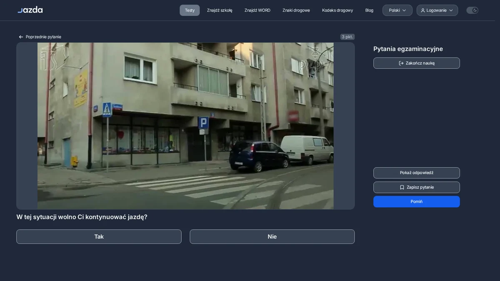This screenshot has width=500, height=281.
Task: Click the Pytania egzaminacyjne heading
Action: point(408,49)
